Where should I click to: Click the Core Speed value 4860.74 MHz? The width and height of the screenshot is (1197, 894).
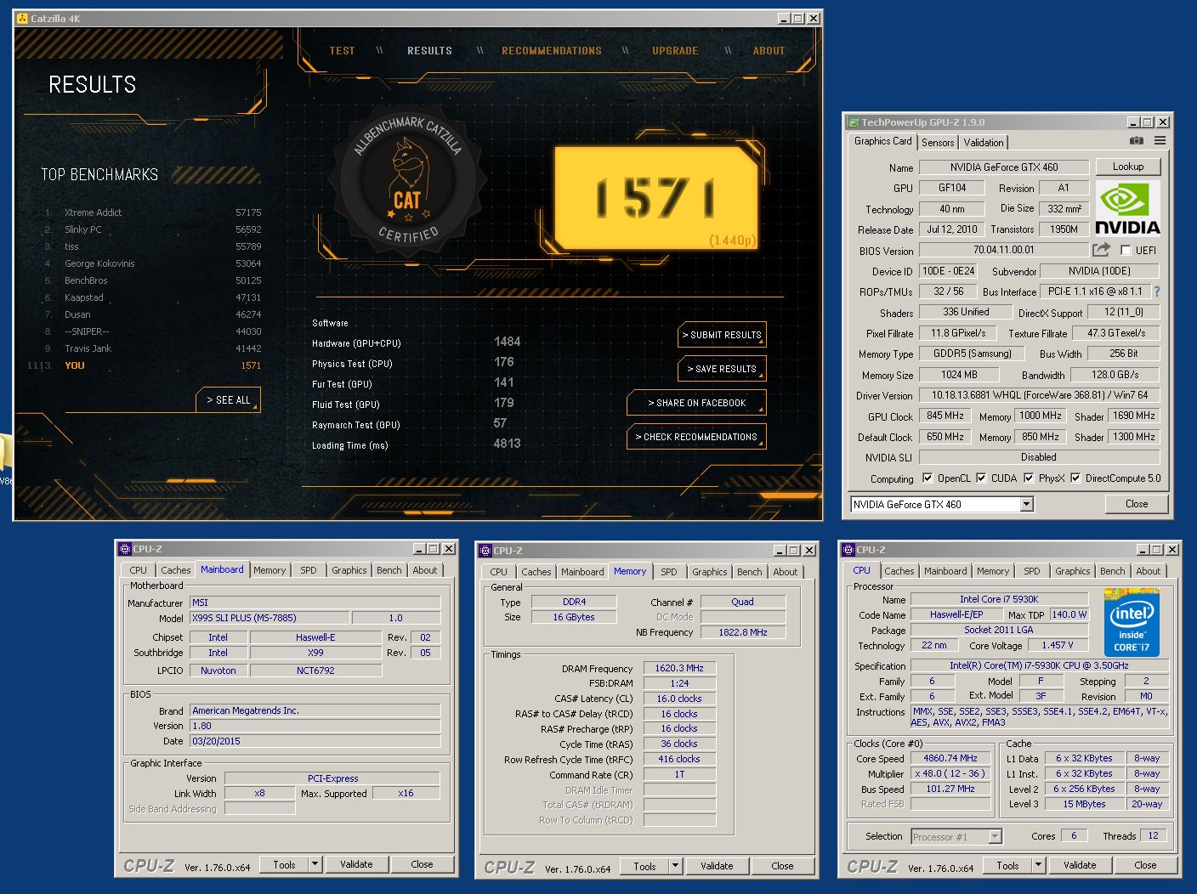pos(950,758)
